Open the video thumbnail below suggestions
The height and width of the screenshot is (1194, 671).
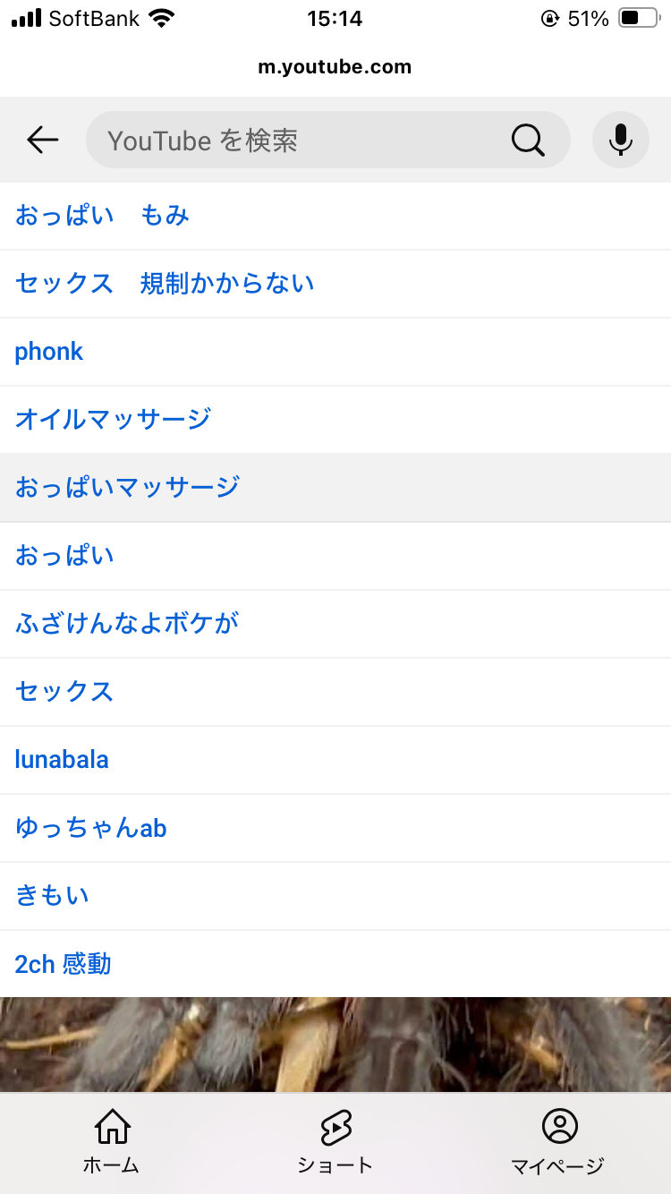335,1045
